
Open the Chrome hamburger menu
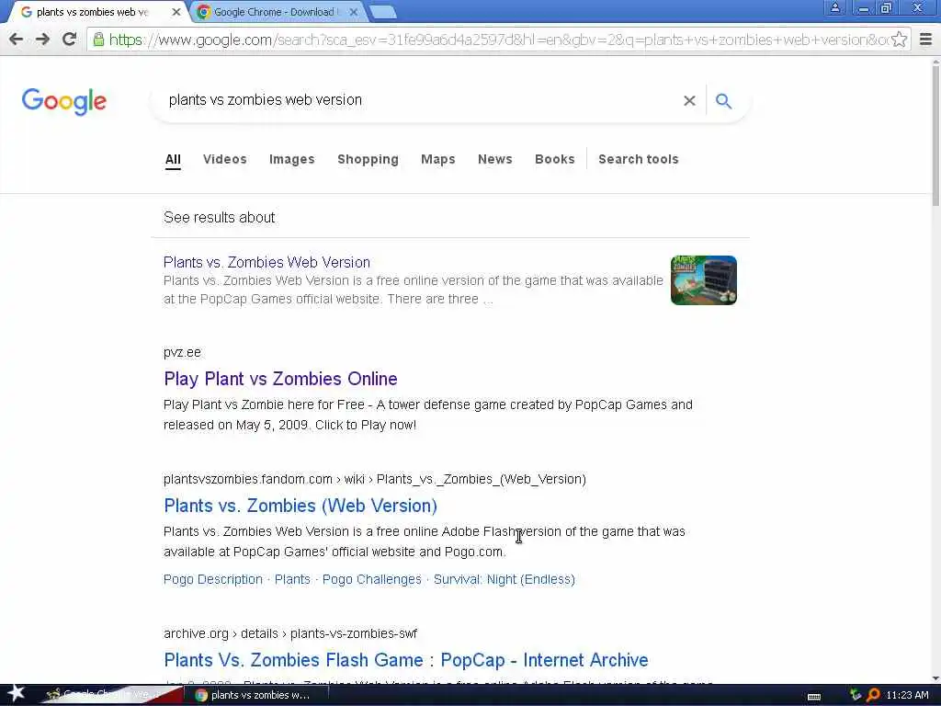click(925, 40)
